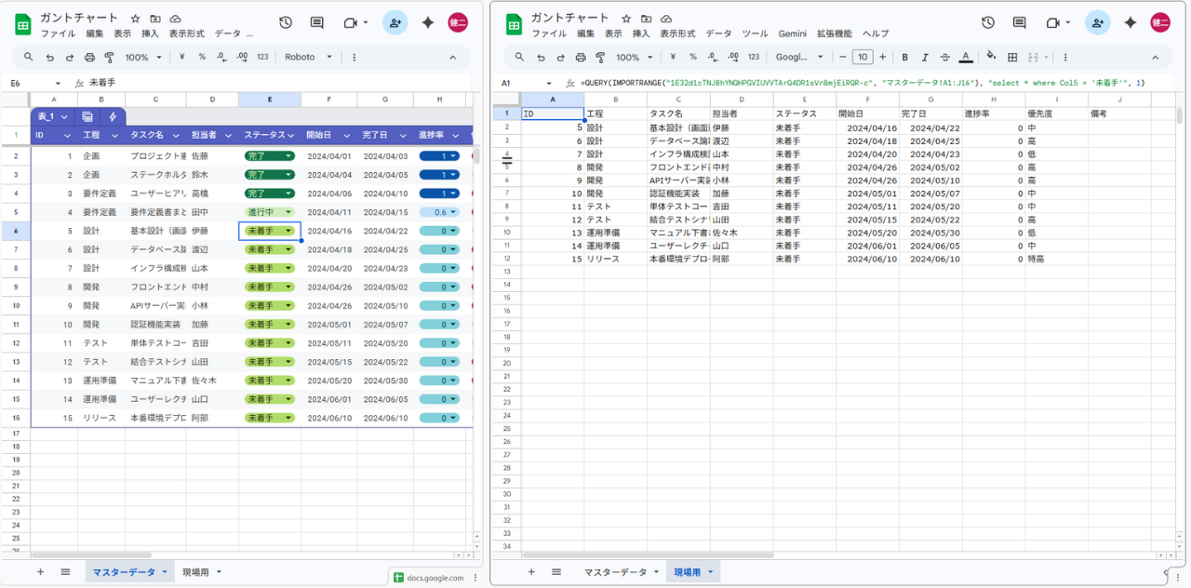Viewport: 1191px width, 588px height.
Task: Open the Gemini sparkle assistant
Action: [1131, 22]
